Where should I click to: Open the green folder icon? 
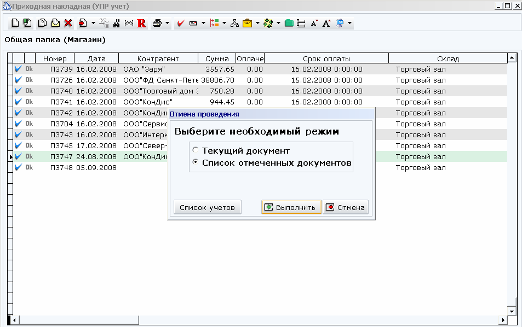click(289, 23)
